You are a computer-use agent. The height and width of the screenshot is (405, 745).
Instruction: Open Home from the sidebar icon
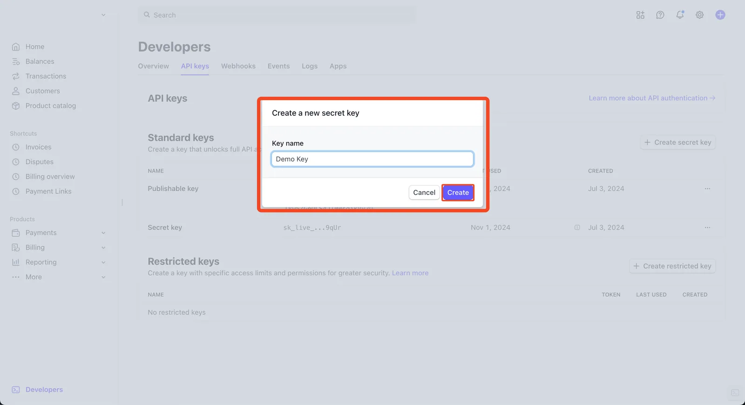pyautogui.click(x=16, y=46)
